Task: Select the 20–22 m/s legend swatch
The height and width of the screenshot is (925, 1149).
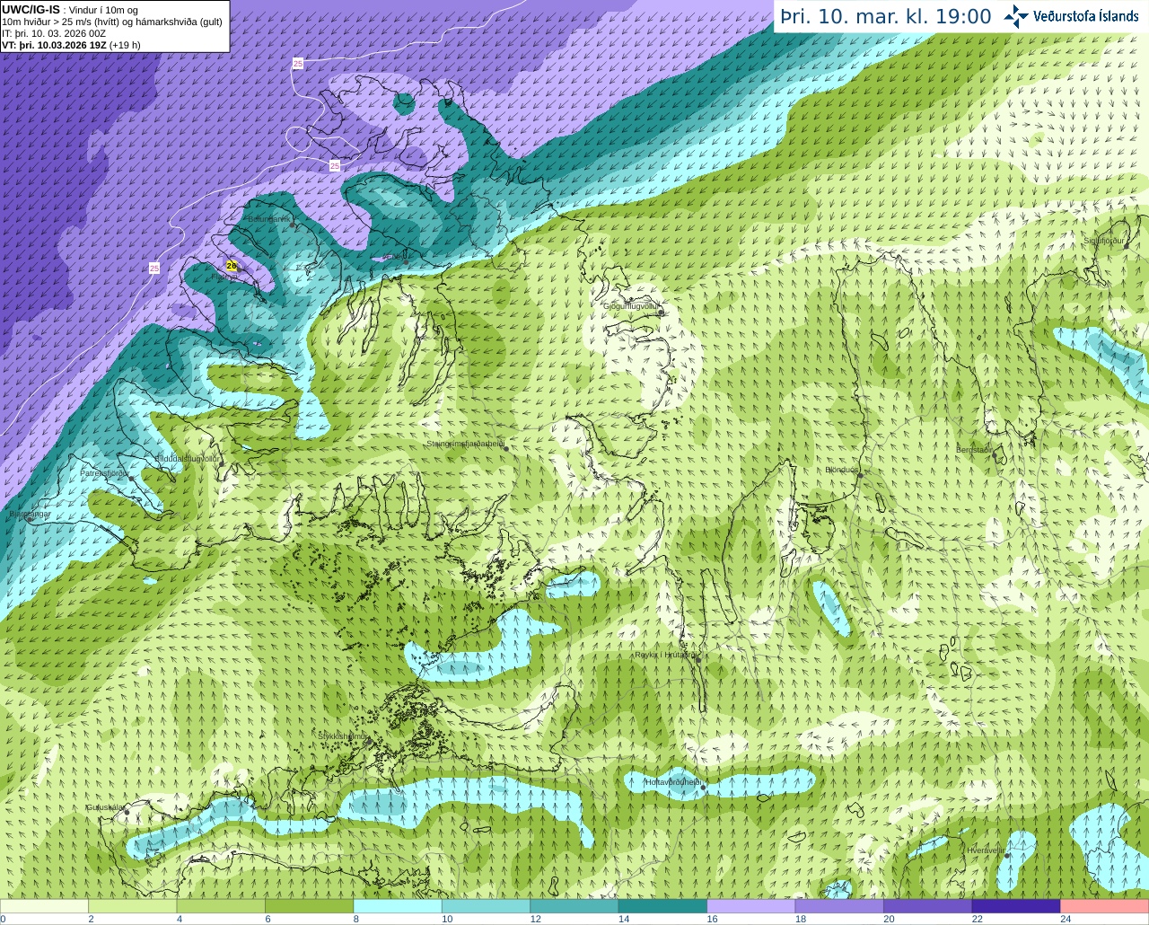Action: tap(928, 906)
